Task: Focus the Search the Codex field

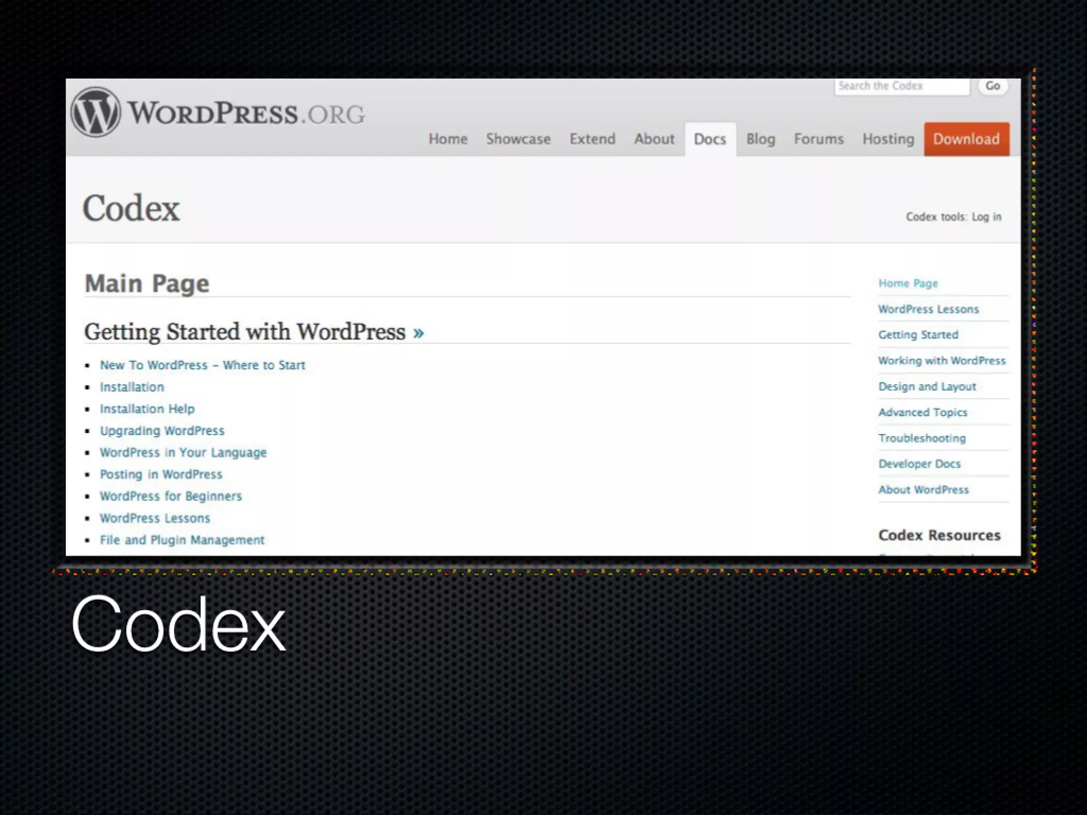Action: (x=902, y=86)
